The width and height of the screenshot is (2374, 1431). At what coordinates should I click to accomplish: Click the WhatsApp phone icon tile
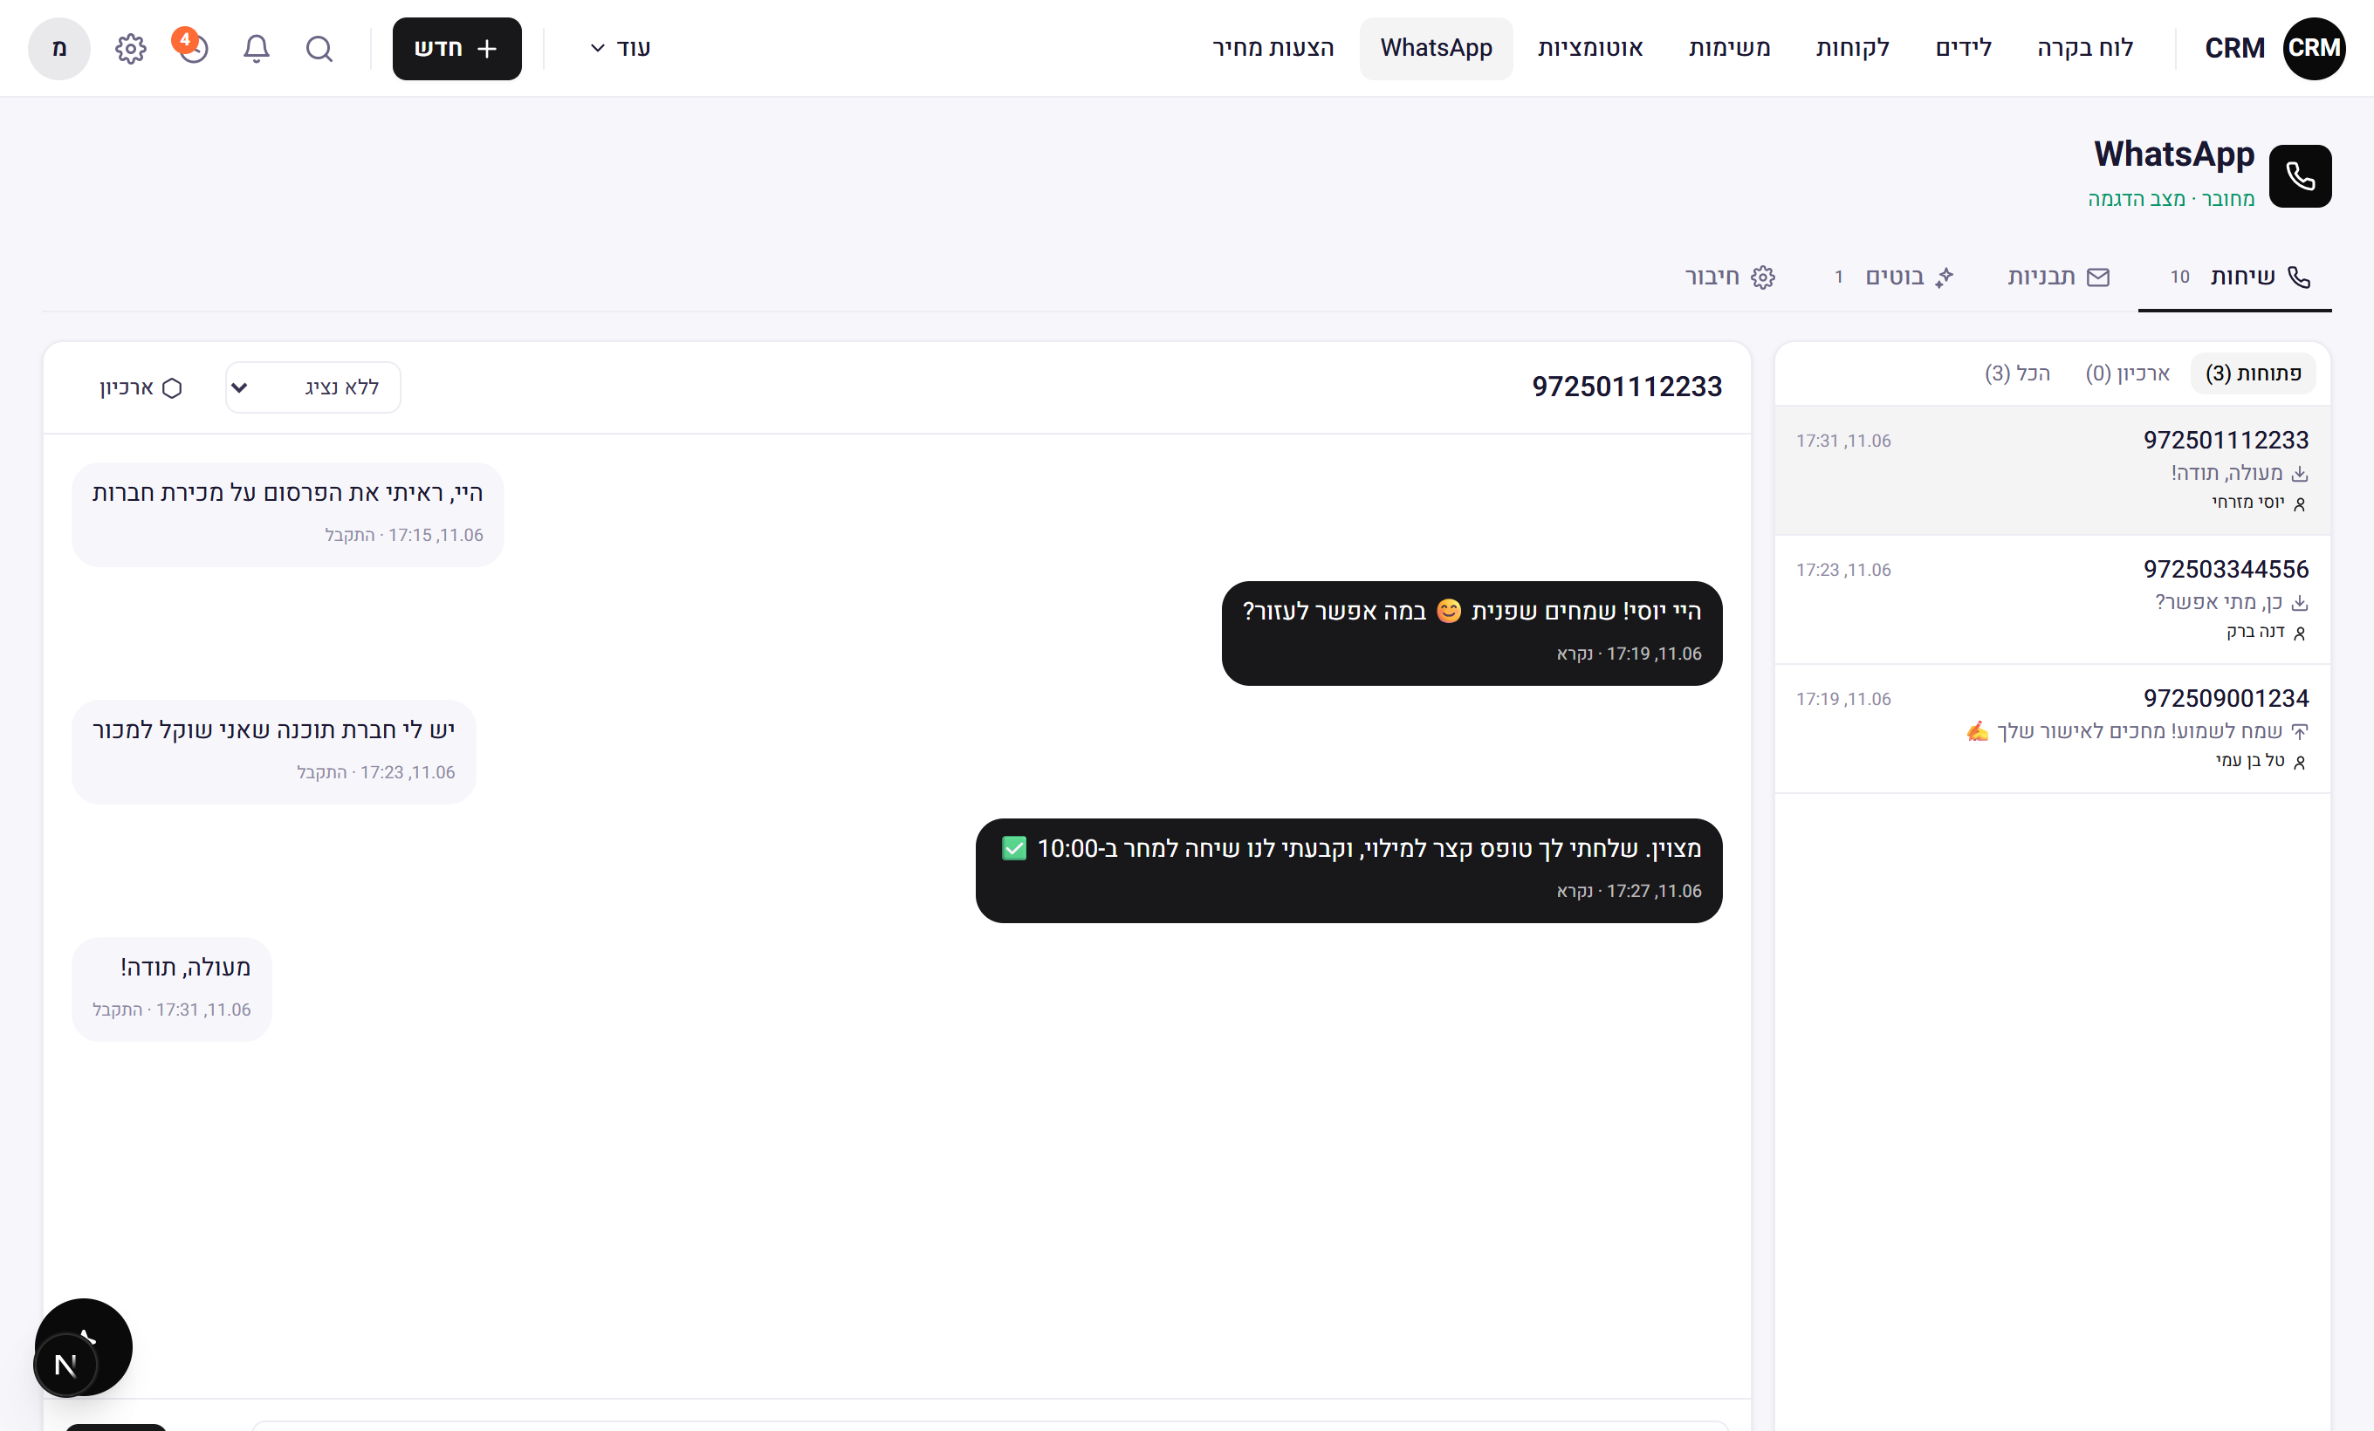[2300, 176]
